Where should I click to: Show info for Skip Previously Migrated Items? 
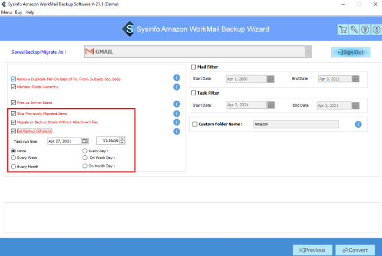pyautogui.click(x=177, y=114)
